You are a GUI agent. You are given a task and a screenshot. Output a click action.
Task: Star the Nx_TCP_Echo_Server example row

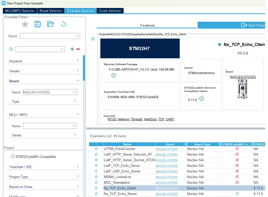pos(96,194)
